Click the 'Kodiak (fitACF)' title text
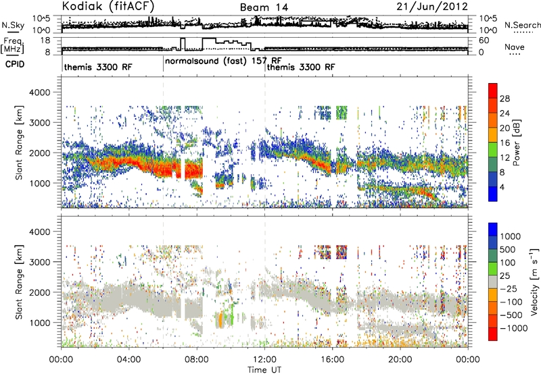This screenshot has width=541, height=374. 108,6
